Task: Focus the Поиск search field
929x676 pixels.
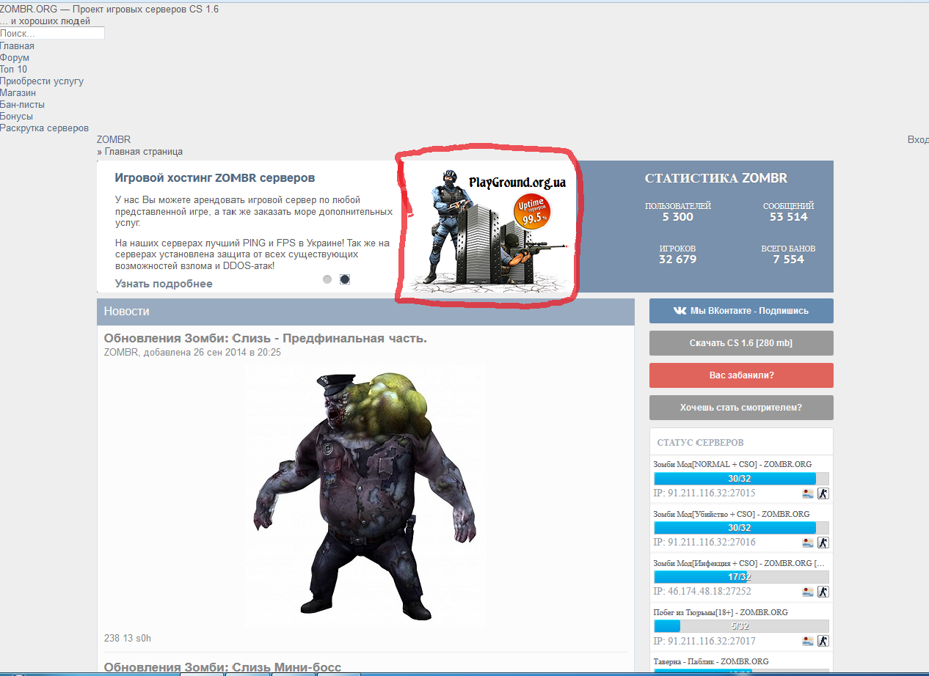Action: point(52,34)
